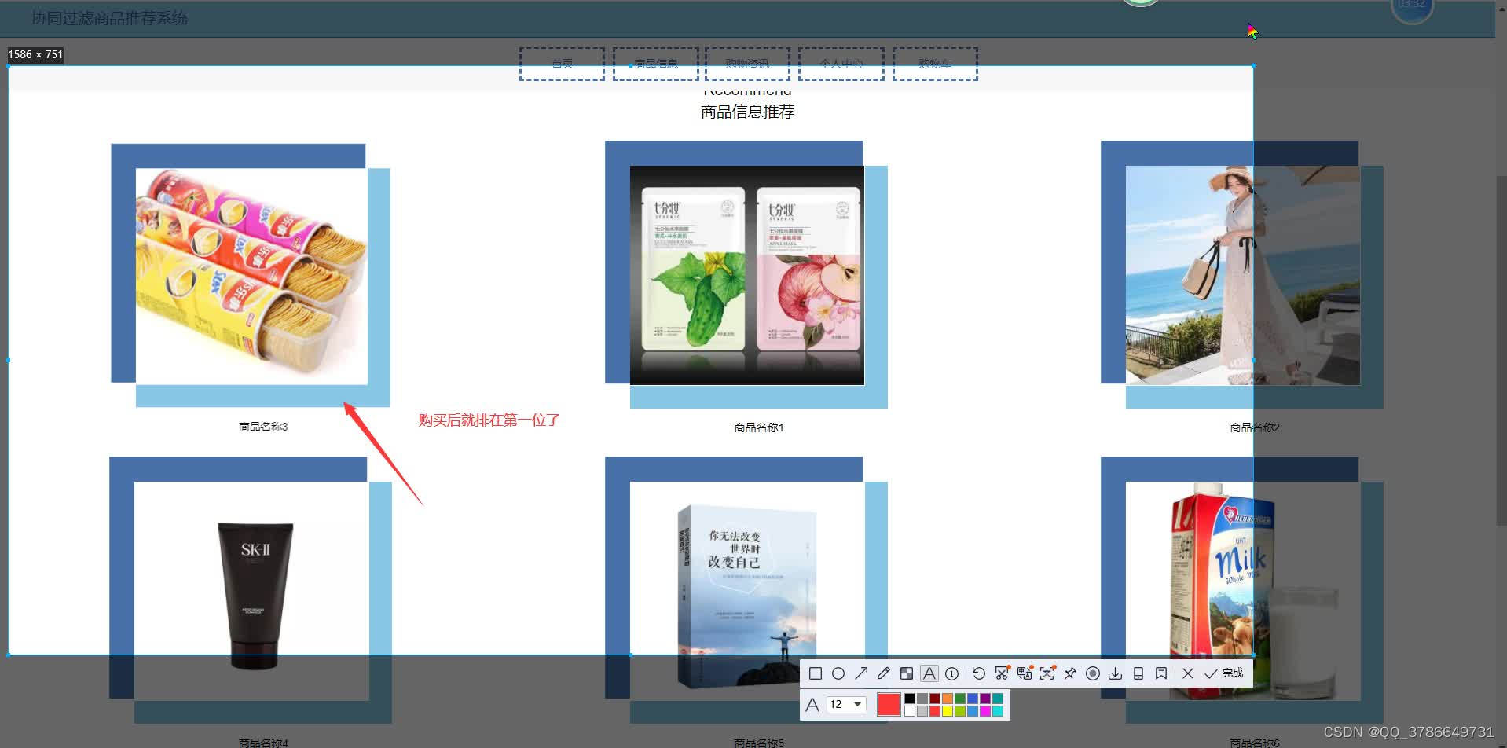Pick the magenta color swatch

point(985,711)
